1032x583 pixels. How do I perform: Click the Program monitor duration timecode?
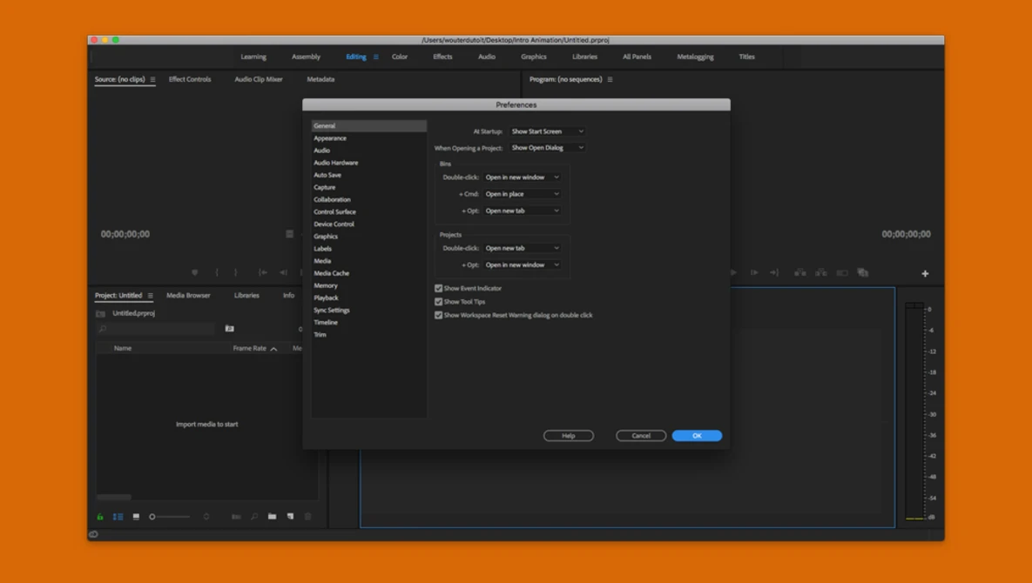[907, 235]
